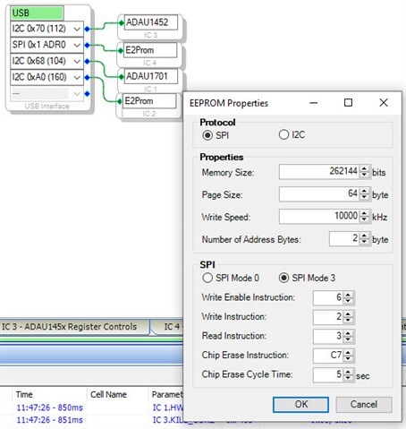Select the SPI protocol radio button
406x429 pixels.
click(207, 135)
